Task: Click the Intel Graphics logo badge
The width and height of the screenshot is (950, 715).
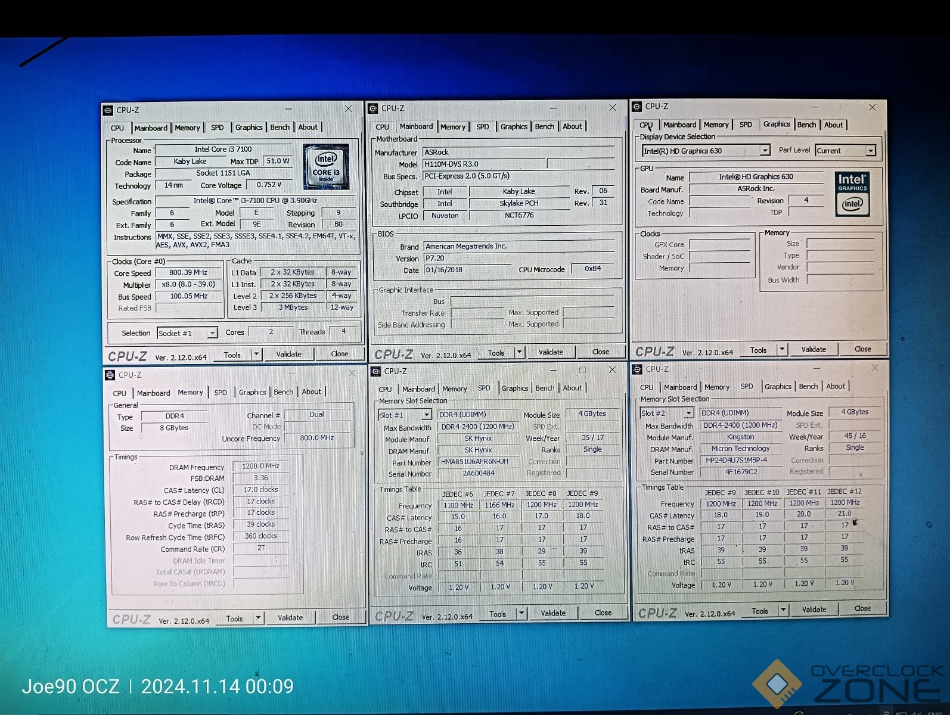Action: pos(852,194)
